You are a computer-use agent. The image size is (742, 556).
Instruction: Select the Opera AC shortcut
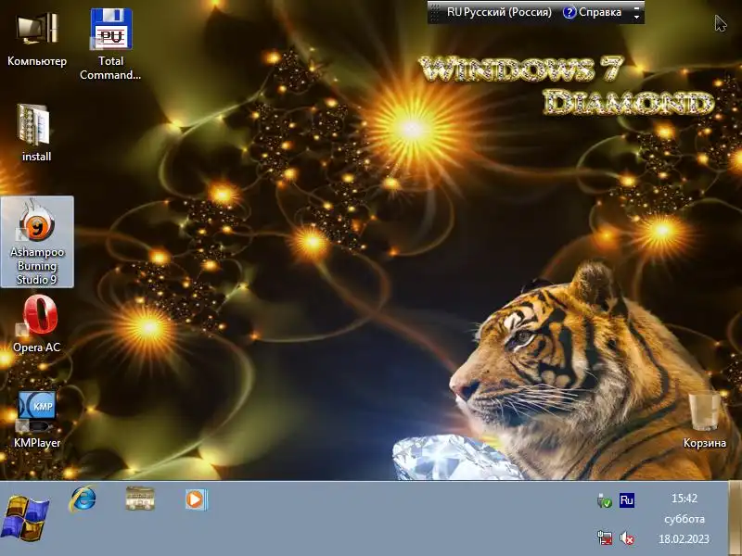[37, 323]
